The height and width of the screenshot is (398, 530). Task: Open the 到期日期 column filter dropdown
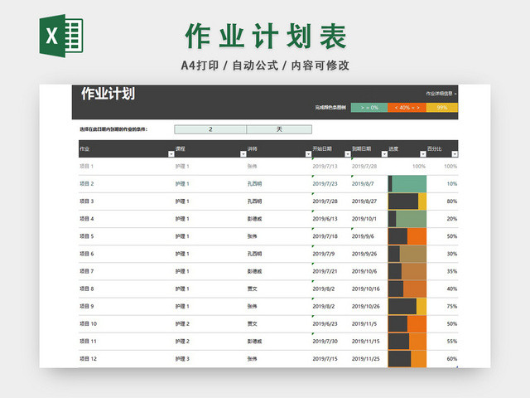tap(384, 154)
